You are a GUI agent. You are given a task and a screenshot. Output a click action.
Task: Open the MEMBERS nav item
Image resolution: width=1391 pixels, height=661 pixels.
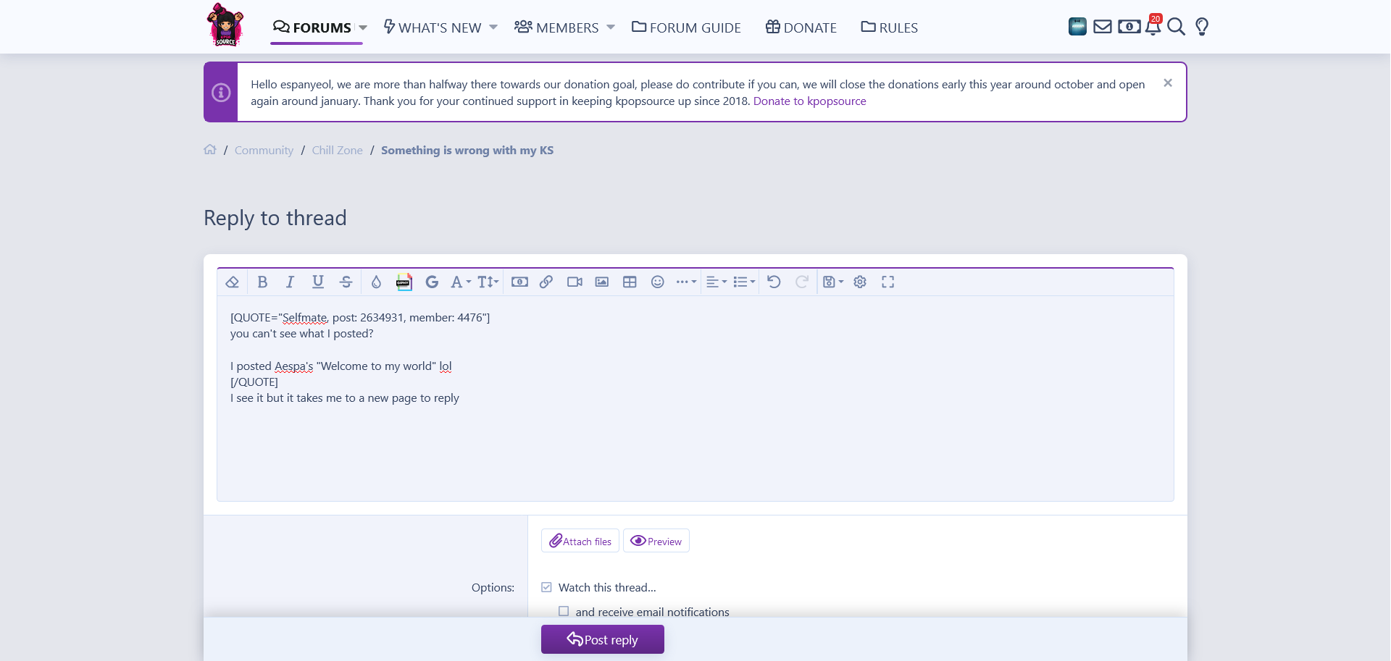click(556, 28)
